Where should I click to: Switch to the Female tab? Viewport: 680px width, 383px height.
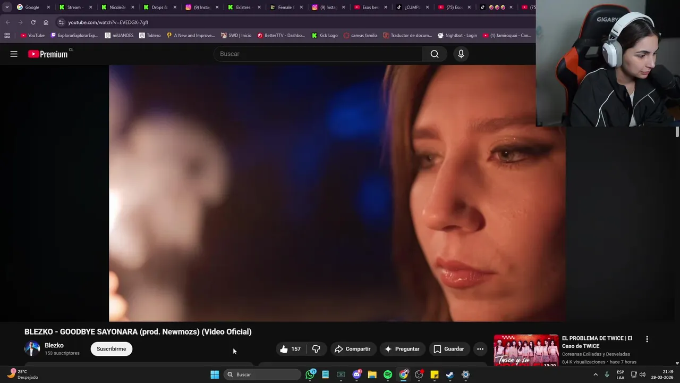[285, 7]
